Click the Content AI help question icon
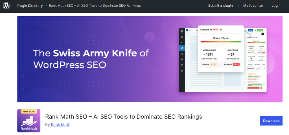 coord(221,30)
